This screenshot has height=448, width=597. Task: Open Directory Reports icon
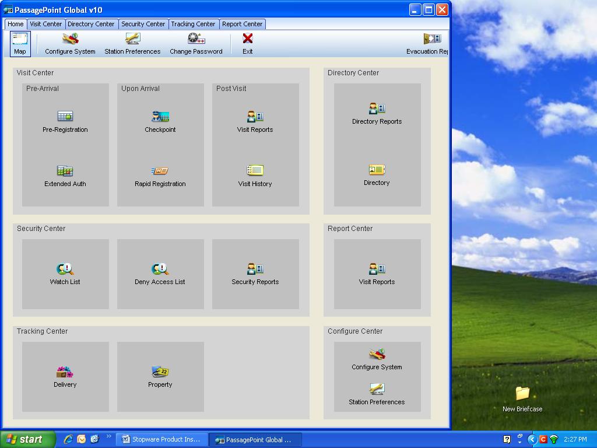tap(377, 109)
